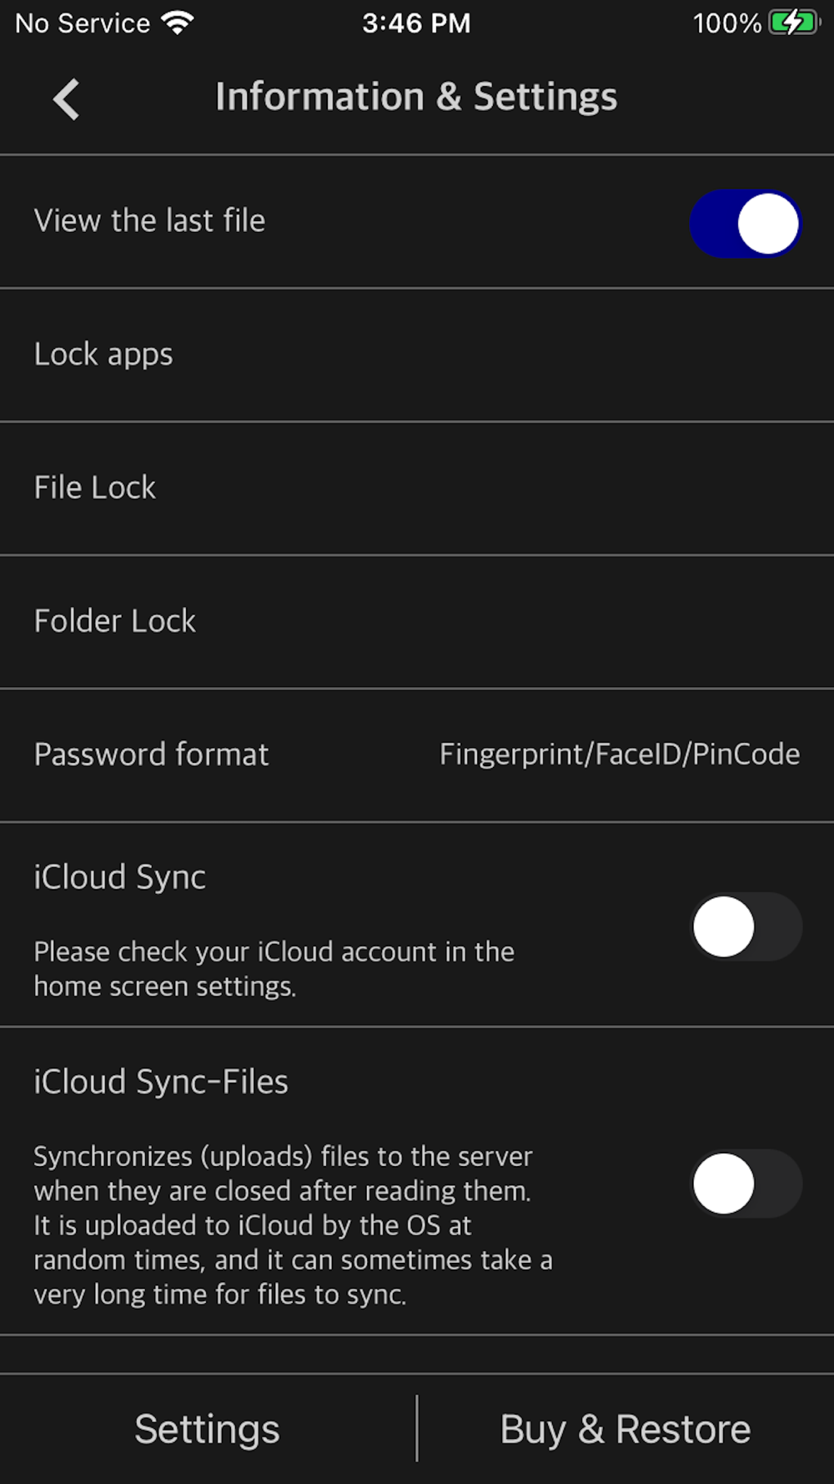Enable the iCloud Sync switch
The height and width of the screenshot is (1484, 834).
[x=746, y=926]
